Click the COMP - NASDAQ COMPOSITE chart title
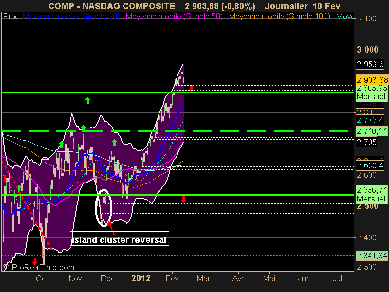 click(111, 6)
